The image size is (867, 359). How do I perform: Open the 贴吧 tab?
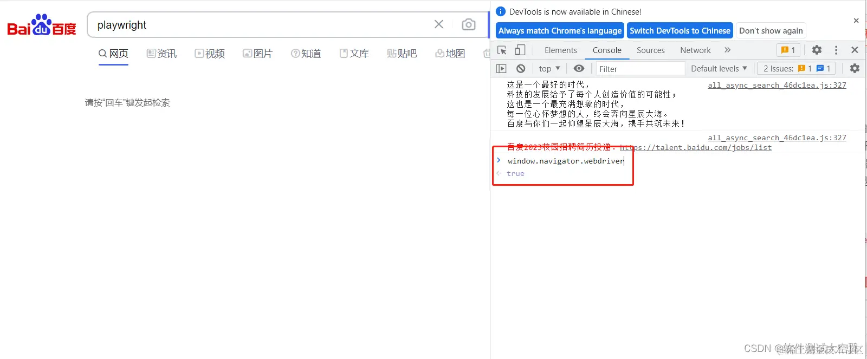[x=402, y=54]
